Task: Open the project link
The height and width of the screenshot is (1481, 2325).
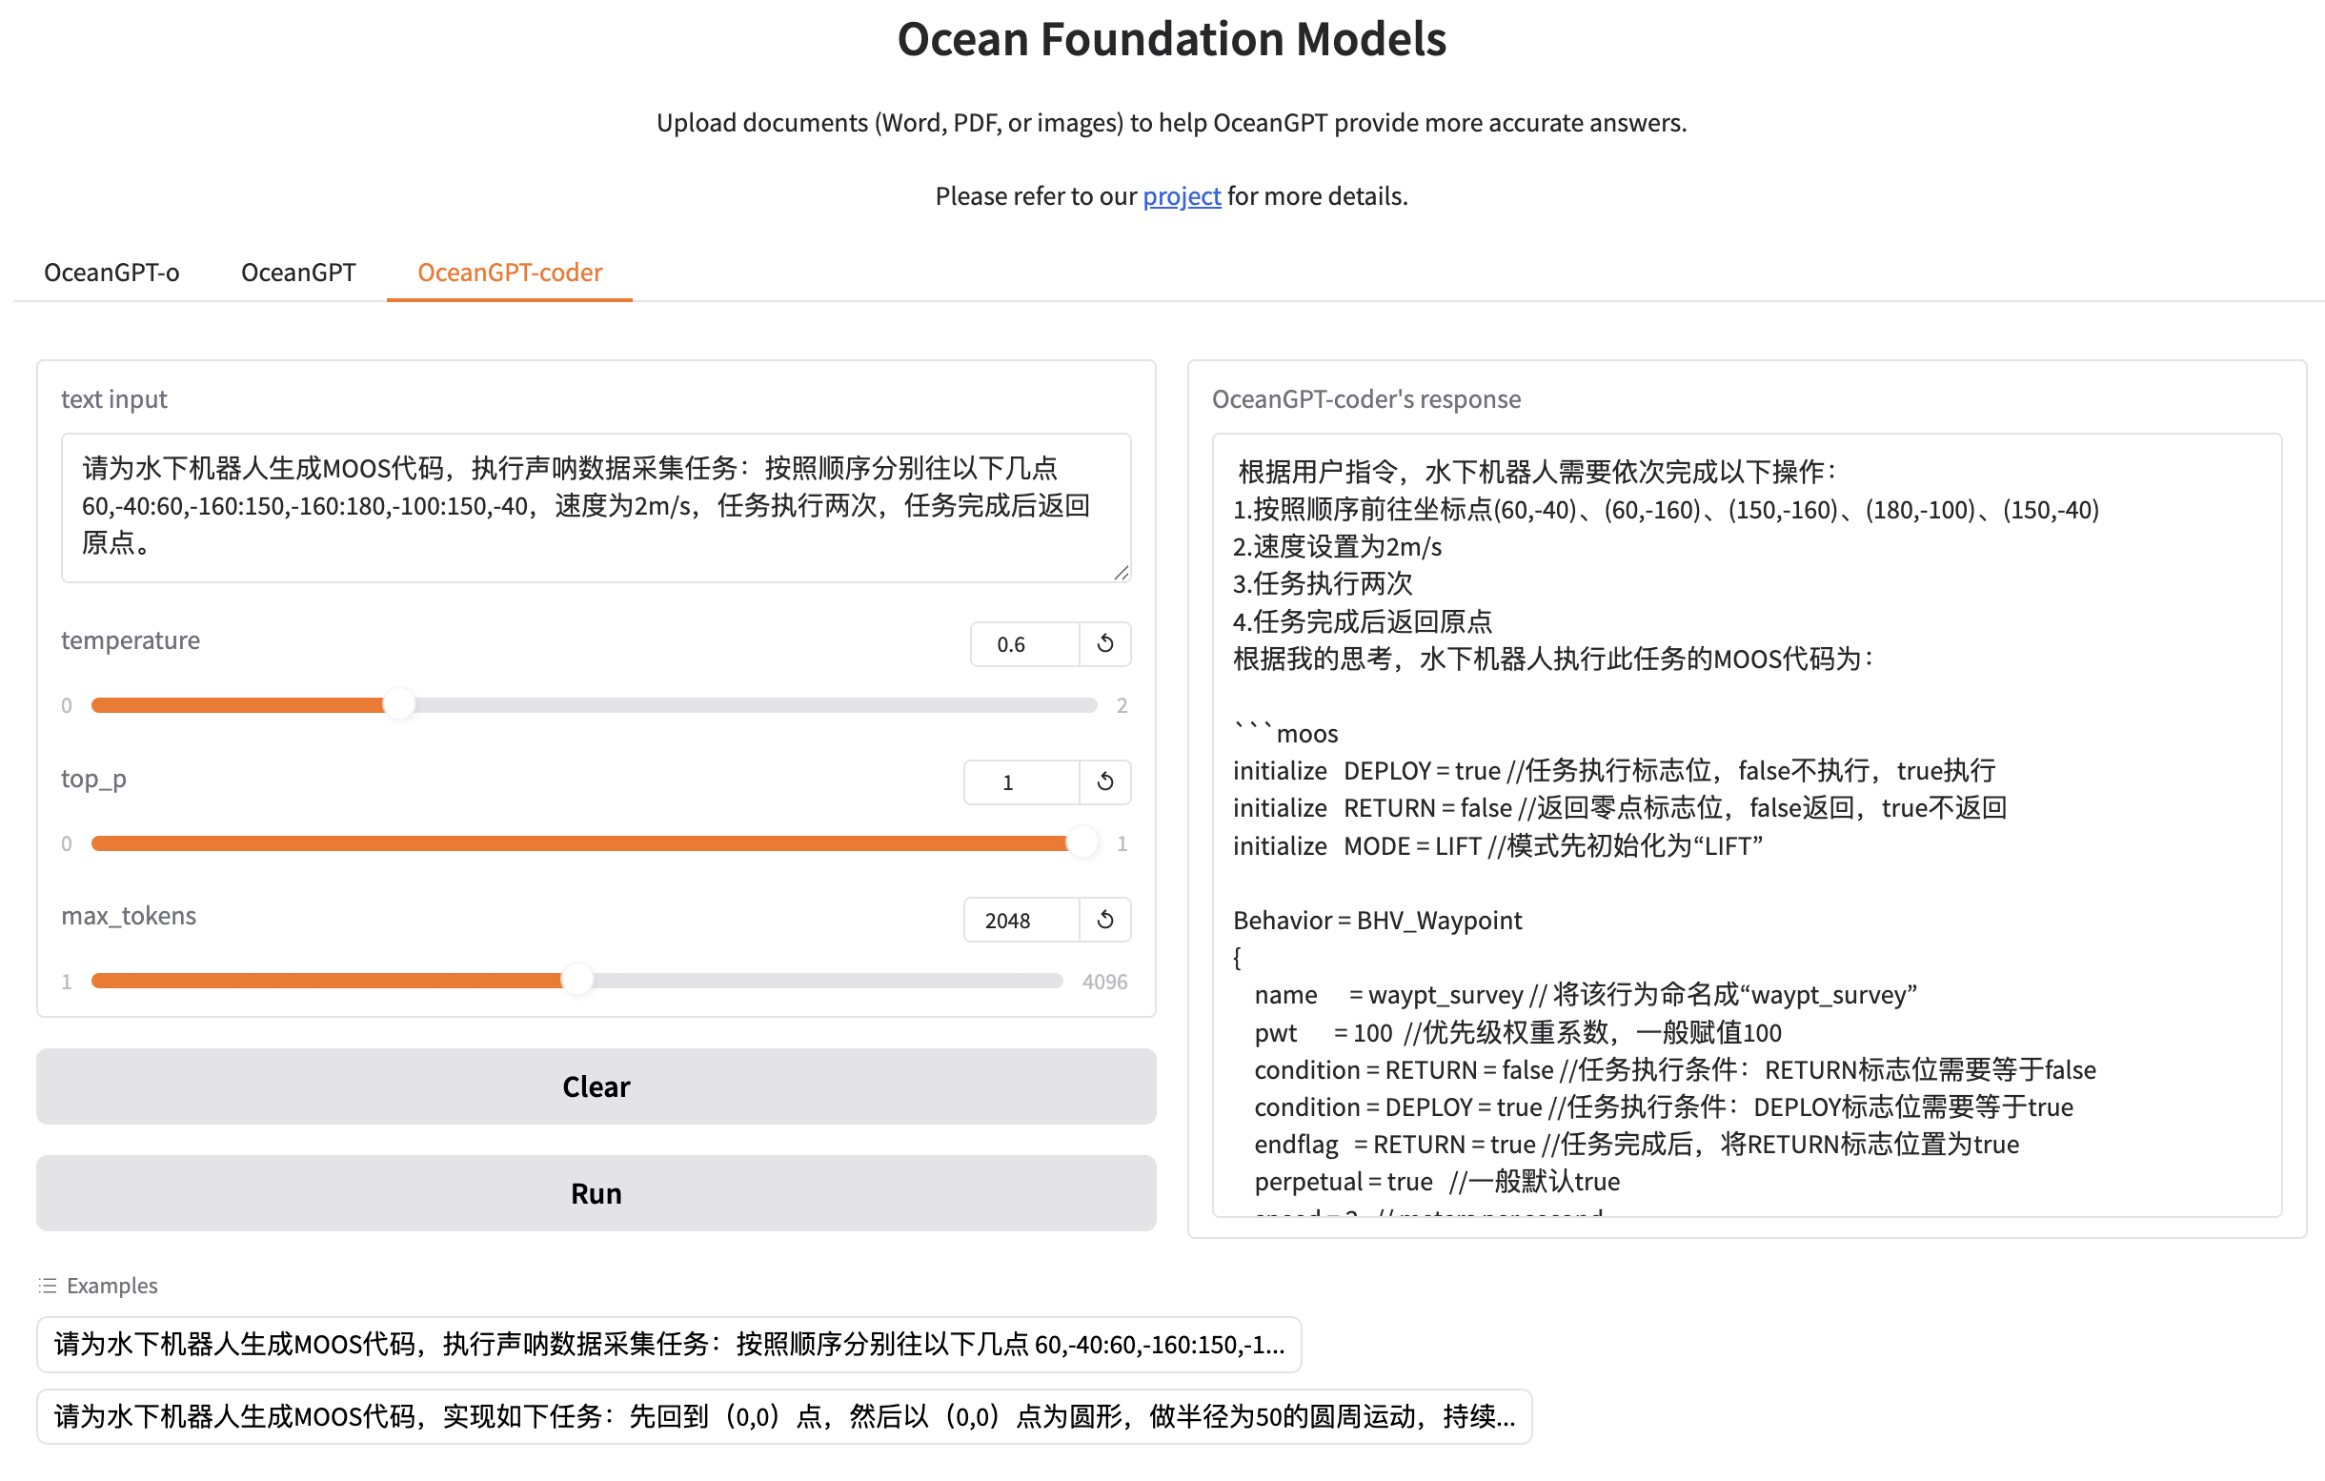Action: point(1182,196)
